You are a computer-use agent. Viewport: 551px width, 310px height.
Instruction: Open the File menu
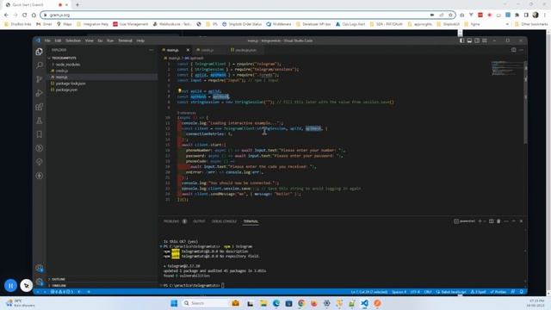pyautogui.click(x=47, y=40)
